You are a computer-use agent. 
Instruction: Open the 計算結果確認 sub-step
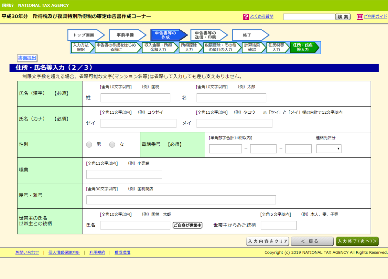[x=253, y=47]
